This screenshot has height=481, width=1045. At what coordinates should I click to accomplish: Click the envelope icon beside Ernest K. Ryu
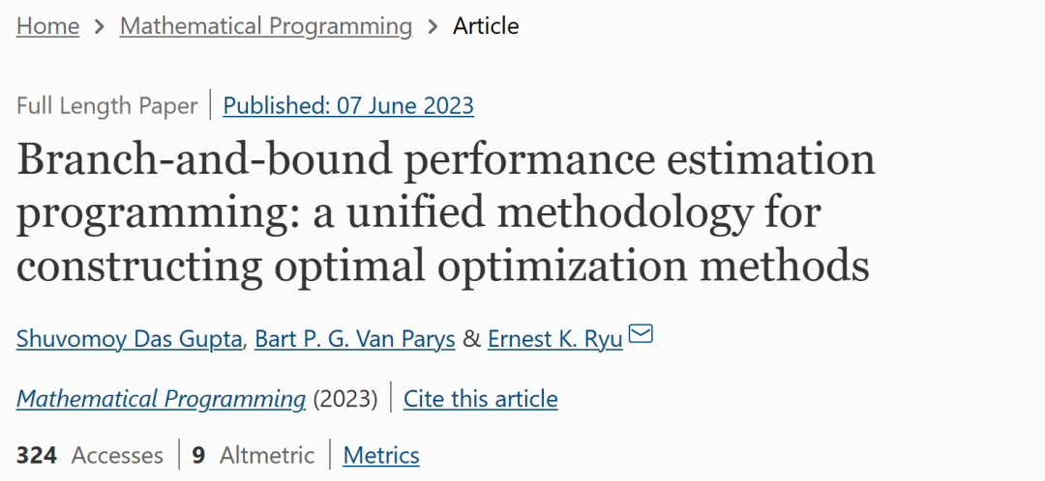tap(642, 336)
